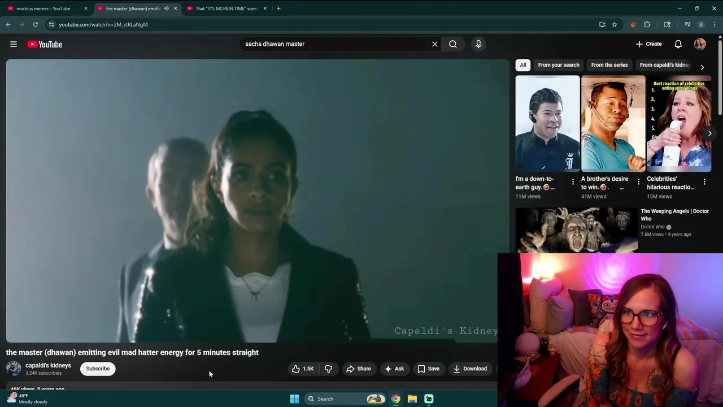Open the Chrome extensions puzzle icon
Viewport: 723px width, 407px height.
click(647, 24)
